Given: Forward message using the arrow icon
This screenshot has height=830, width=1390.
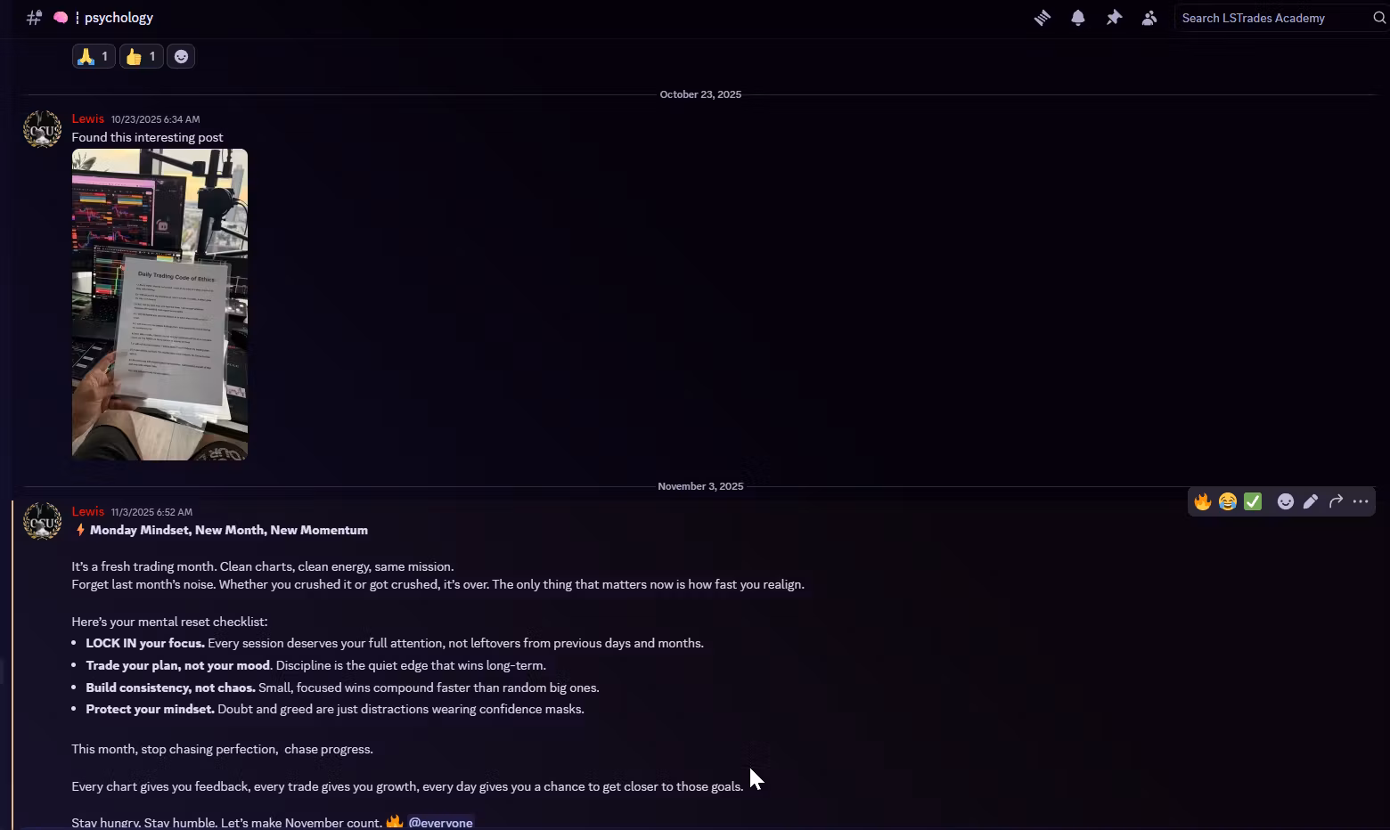Looking at the screenshot, I should (1336, 501).
